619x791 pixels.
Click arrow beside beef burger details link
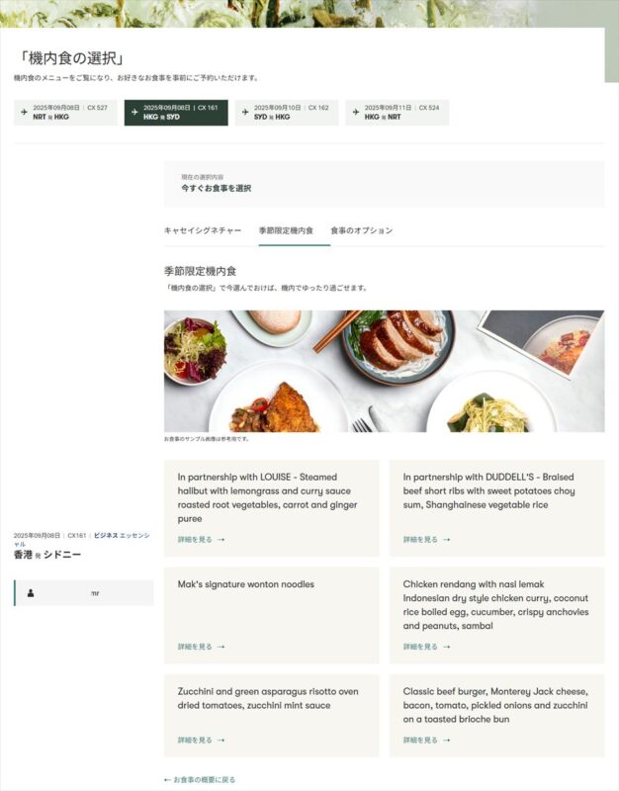447,740
